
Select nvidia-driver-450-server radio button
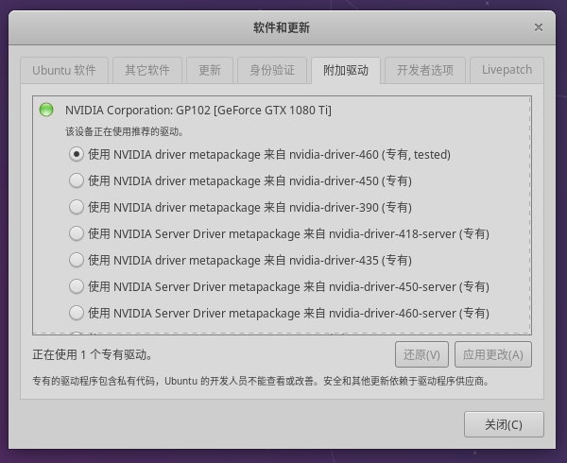(x=77, y=286)
